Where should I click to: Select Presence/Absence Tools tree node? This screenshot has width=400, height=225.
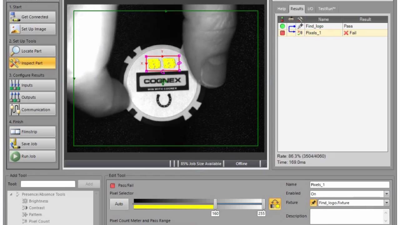(x=43, y=194)
